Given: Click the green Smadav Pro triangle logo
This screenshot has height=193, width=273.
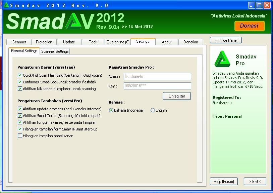Looking at the screenshot, I should (222, 59).
